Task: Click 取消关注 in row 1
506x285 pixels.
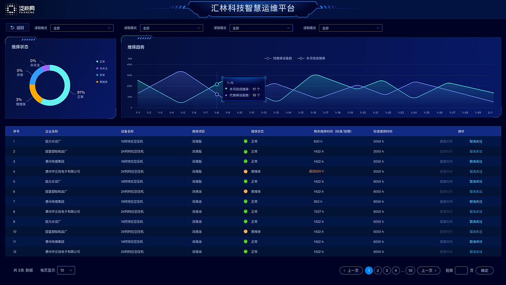Action: pyautogui.click(x=476, y=141)
